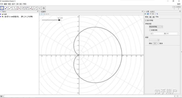
Task: Open the 线型 line style dropdown
Action: (154, 40)
